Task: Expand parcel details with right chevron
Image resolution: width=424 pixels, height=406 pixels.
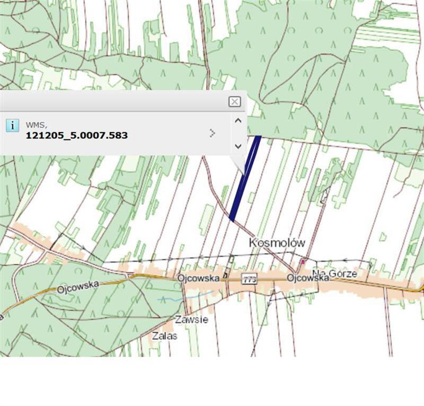Action: point(212,133)
